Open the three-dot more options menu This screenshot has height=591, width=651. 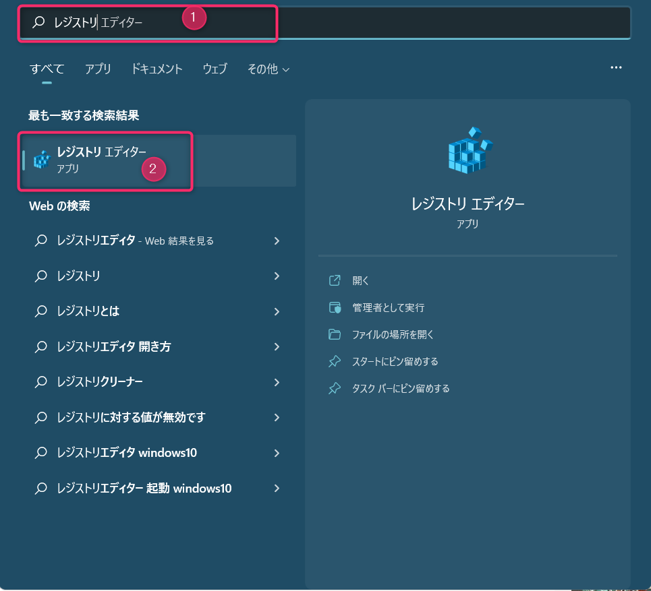[x=615, y=68]
